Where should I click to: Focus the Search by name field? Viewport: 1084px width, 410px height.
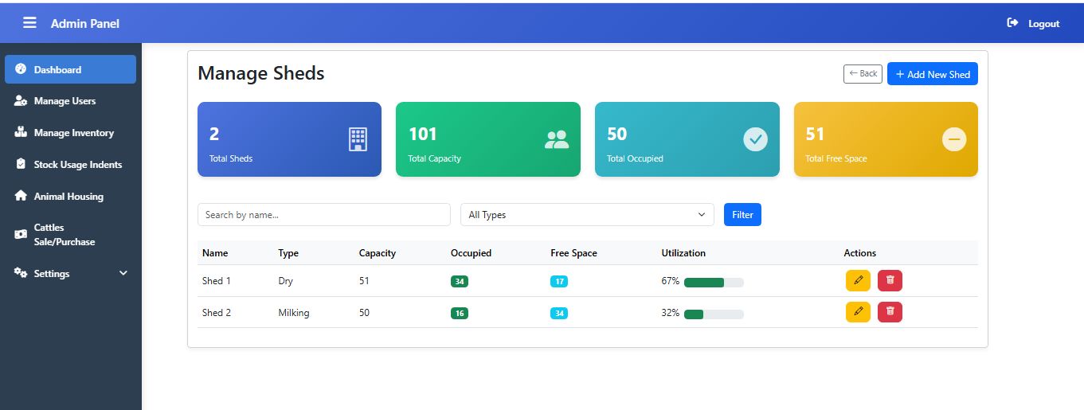click(x=324, y=215)
